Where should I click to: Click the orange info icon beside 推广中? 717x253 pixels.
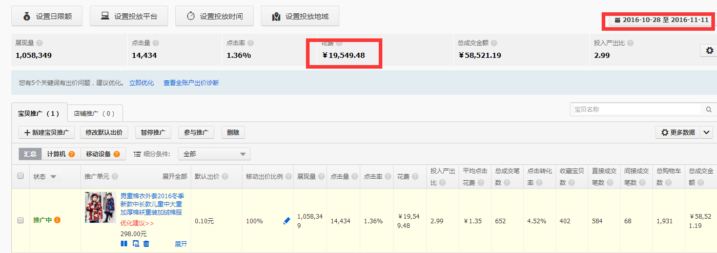pyautogui.click(x=57, y=220)
